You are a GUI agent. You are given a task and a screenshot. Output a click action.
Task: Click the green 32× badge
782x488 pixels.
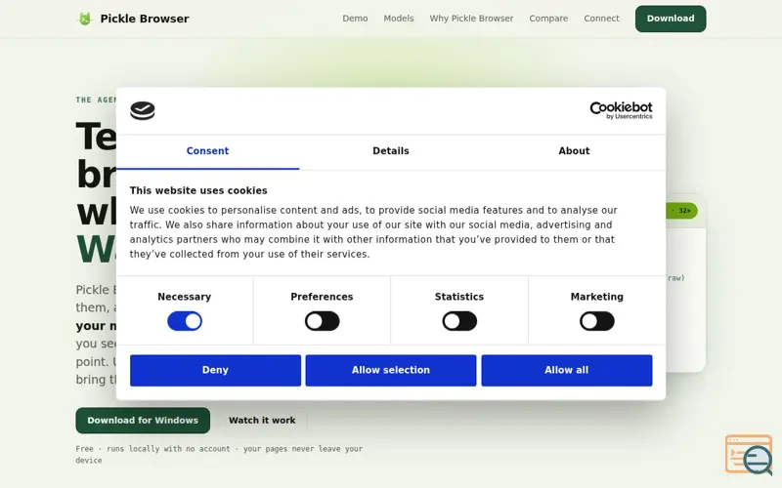[681, 211]
